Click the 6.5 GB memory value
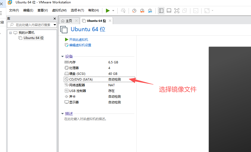Screen dimensions: 251x152 coord(113,62)
